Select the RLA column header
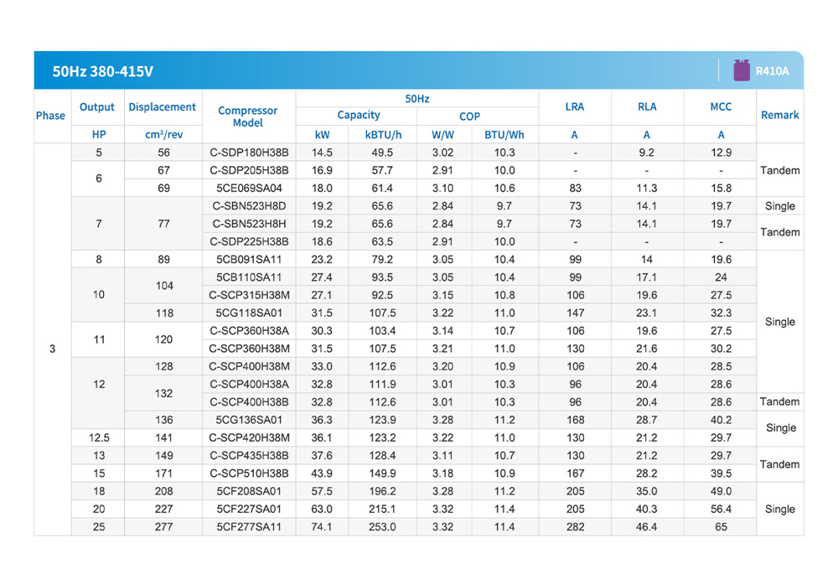Viewport: 838px width, 569px height. click(x=647, y=106)
